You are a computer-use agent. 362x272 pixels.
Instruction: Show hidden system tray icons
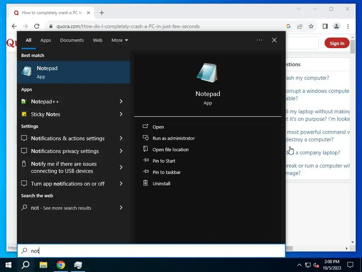(x=299, y=265)
